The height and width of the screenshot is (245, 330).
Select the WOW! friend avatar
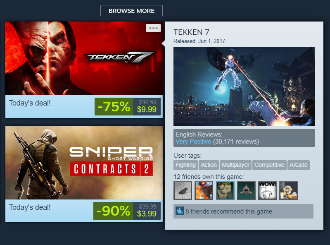[267, 190]
